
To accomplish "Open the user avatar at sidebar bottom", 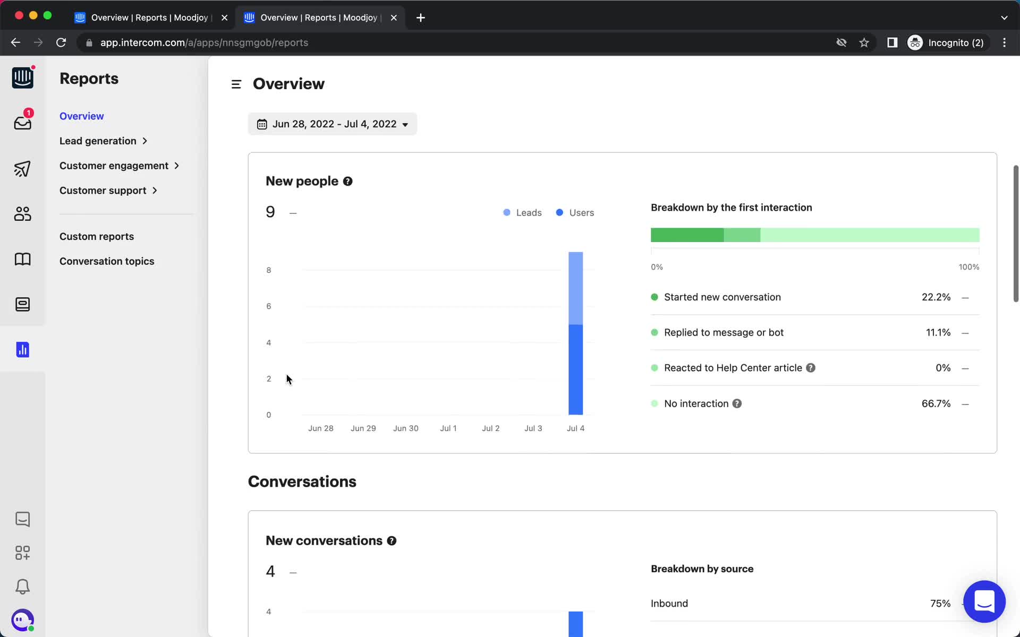I will (22, 620).
